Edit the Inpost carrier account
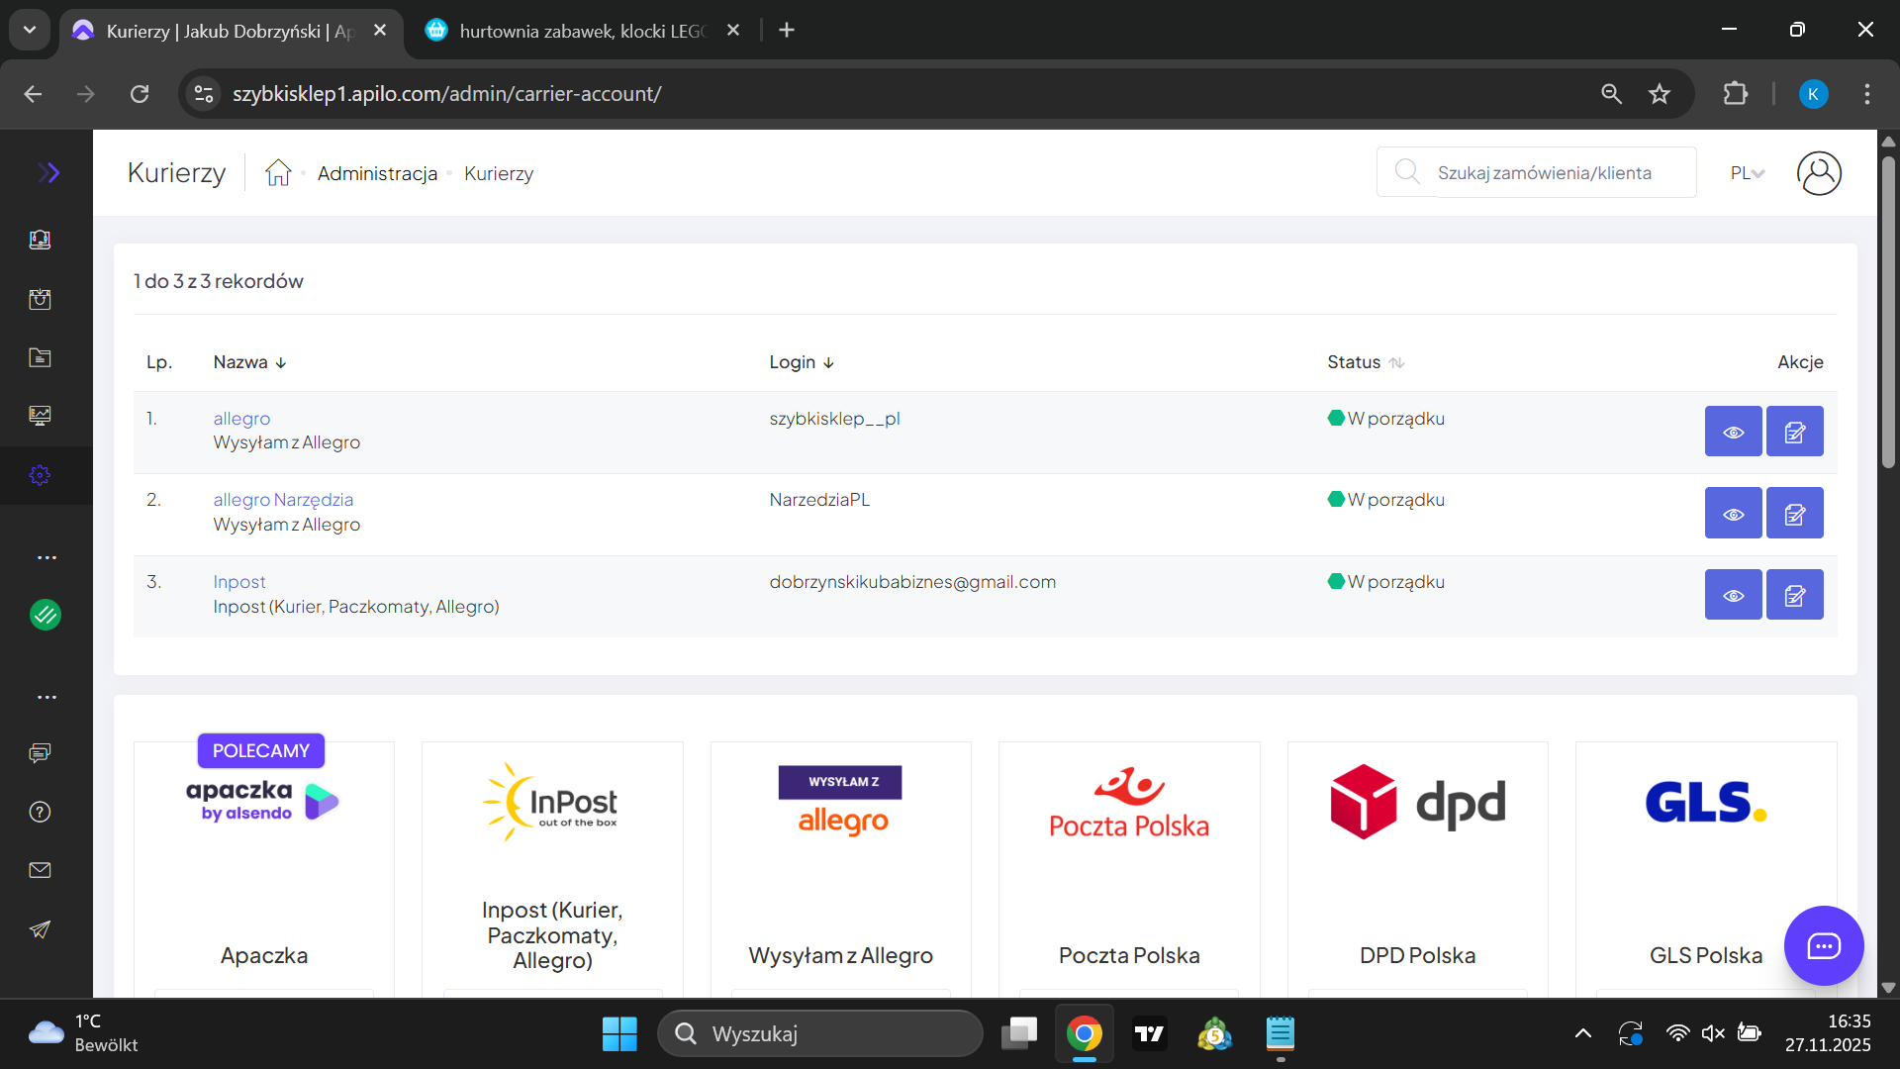 [x=1794, y=595]
